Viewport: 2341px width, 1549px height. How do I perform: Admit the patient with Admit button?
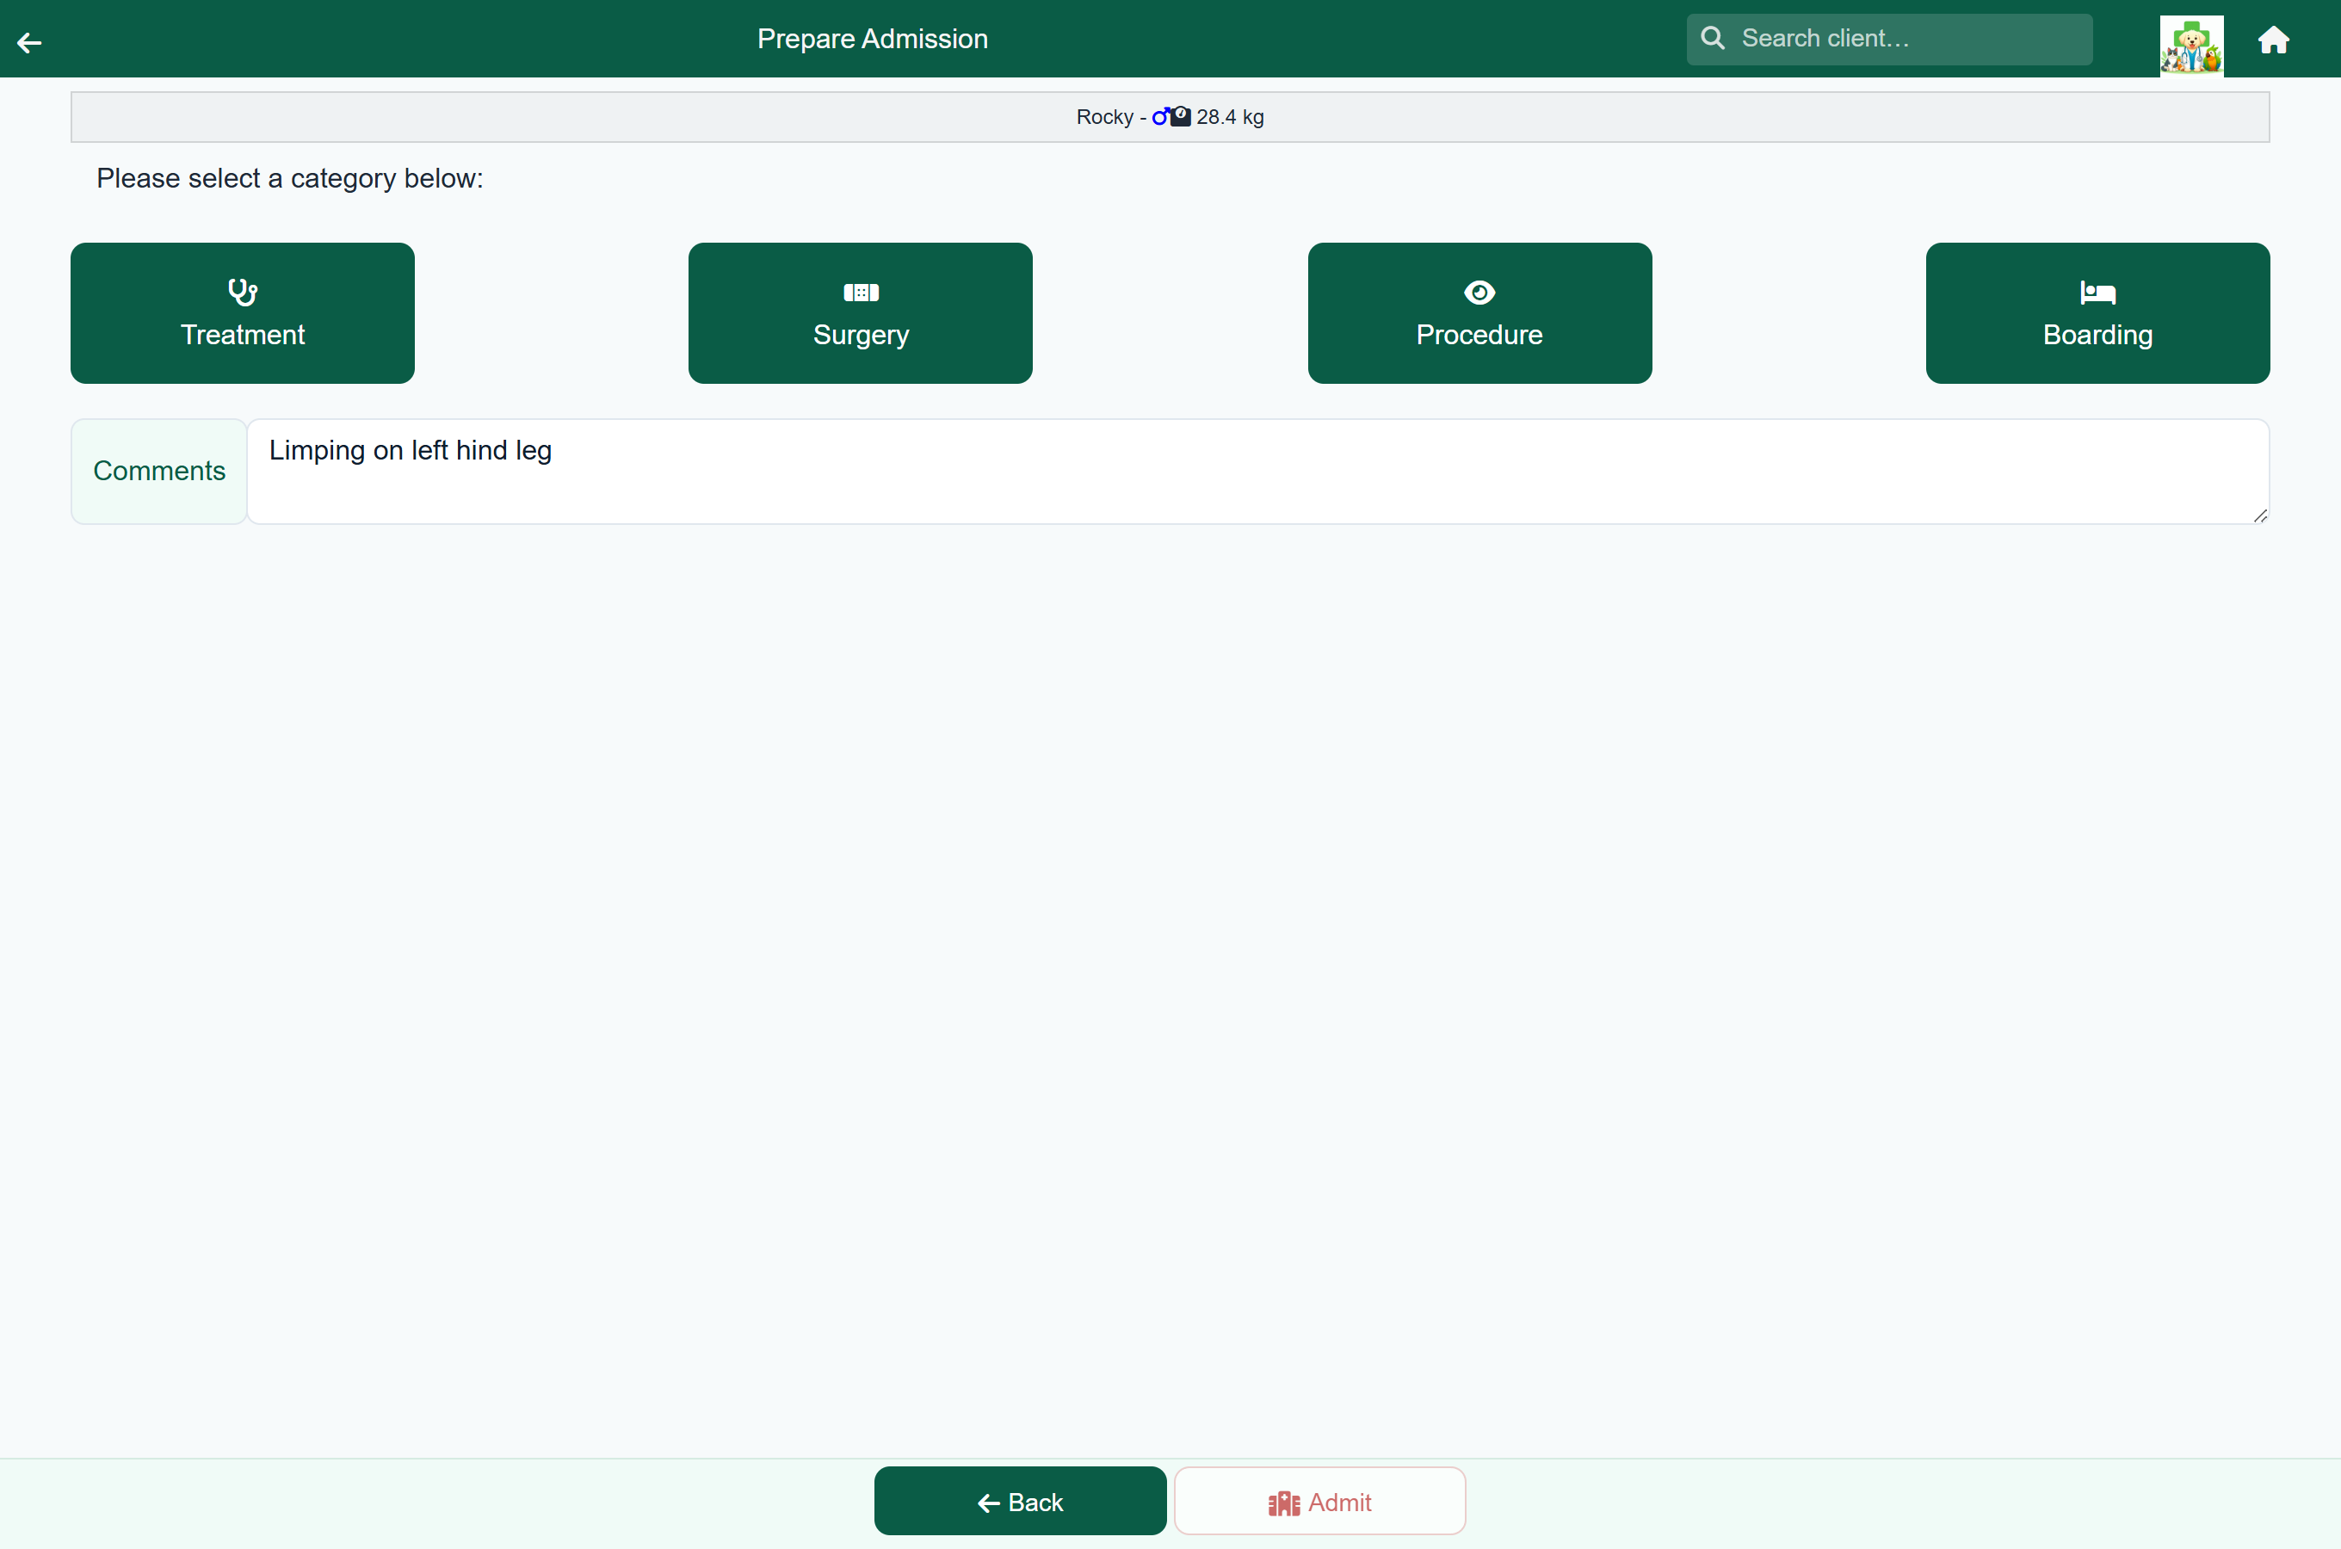[x=1319, y=1501]
